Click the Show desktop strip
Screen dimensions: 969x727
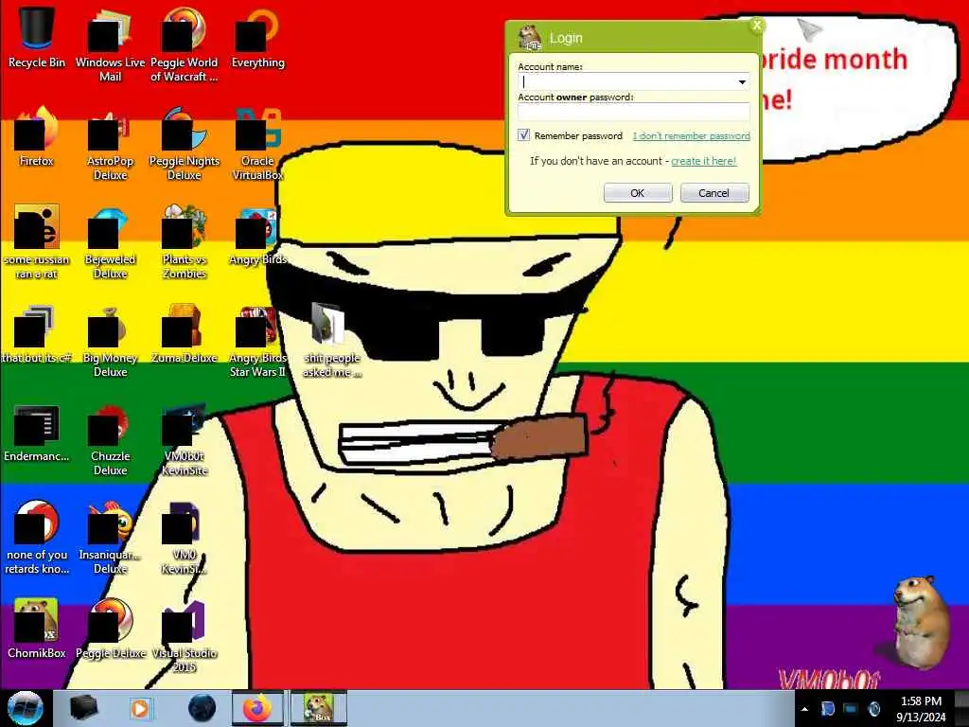(961, 708)
